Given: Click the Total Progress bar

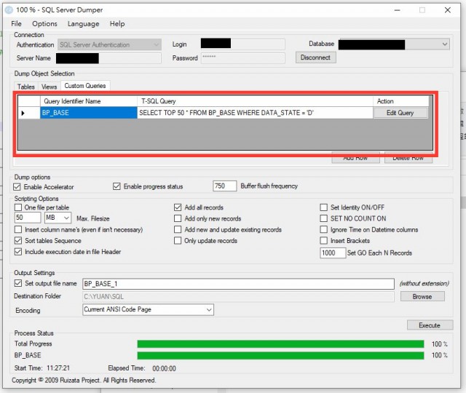Looking at the screenshot, I should (x=280, y=344).
